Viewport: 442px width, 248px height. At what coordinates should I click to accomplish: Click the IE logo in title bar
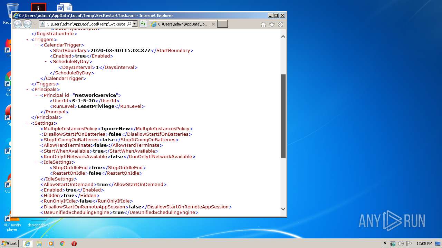point(16,15)
